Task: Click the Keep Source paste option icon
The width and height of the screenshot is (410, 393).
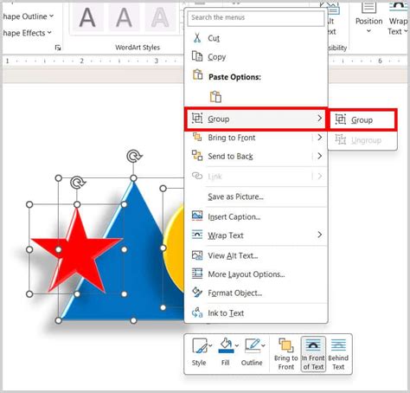Action: 215,97
